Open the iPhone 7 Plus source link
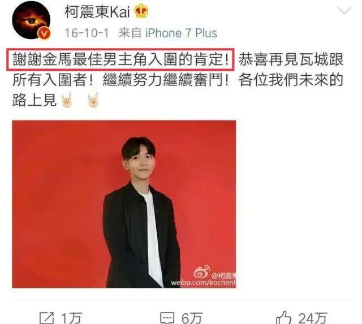 click(181, 33)
